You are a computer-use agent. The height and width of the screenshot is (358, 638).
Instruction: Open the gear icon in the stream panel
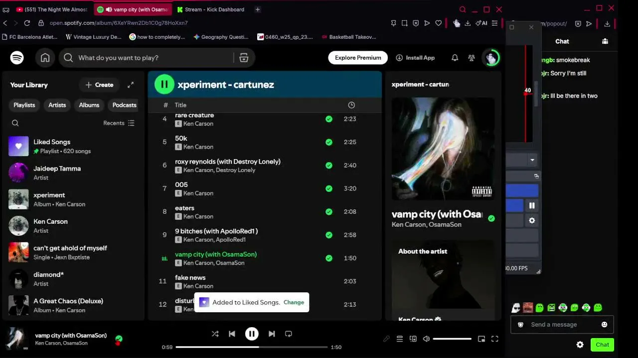tap(532, 220)
